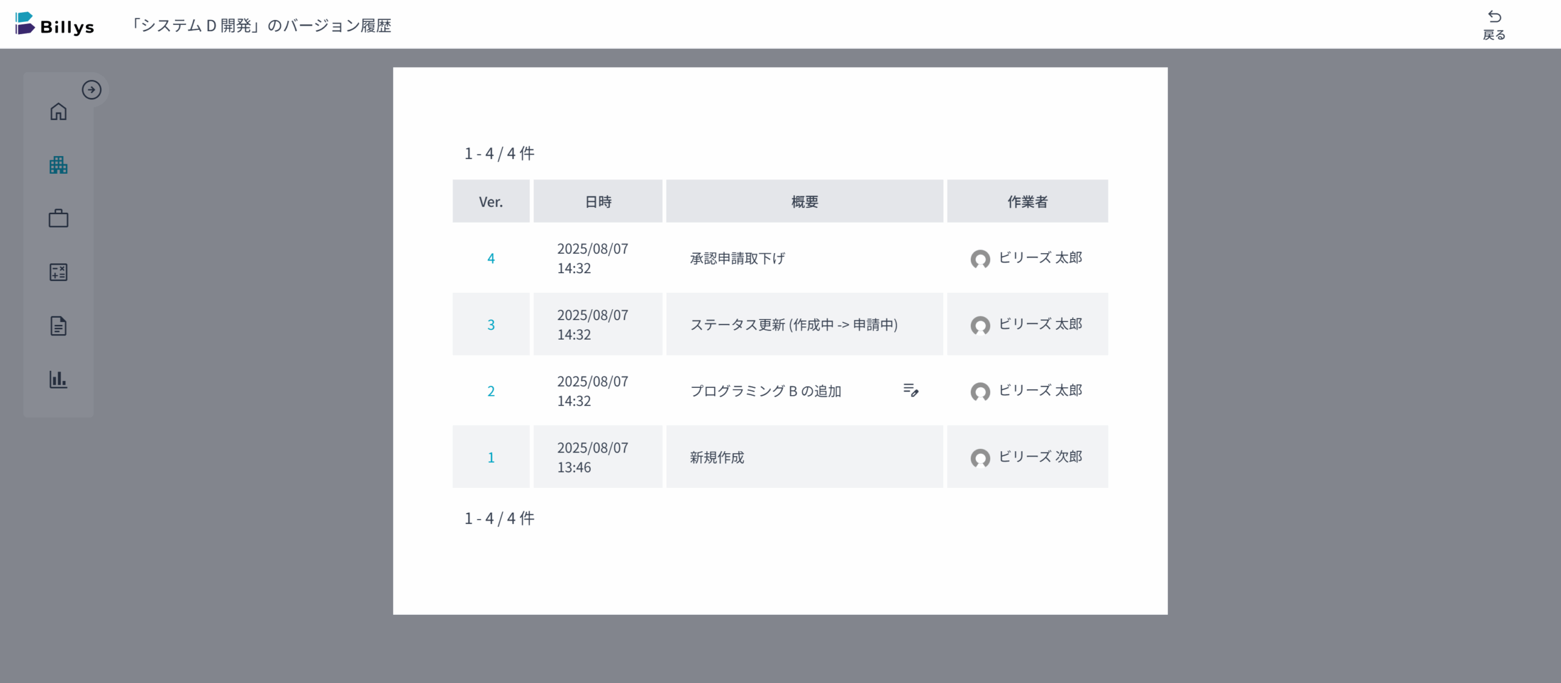Click the Ver. column header
The height and width of the screenshot is (683, 1561).
491,201
